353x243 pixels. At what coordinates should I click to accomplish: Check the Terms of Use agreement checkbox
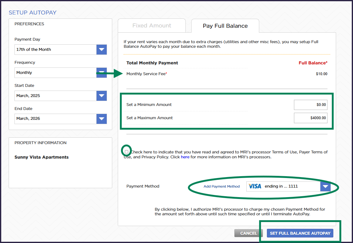(126, 152)
